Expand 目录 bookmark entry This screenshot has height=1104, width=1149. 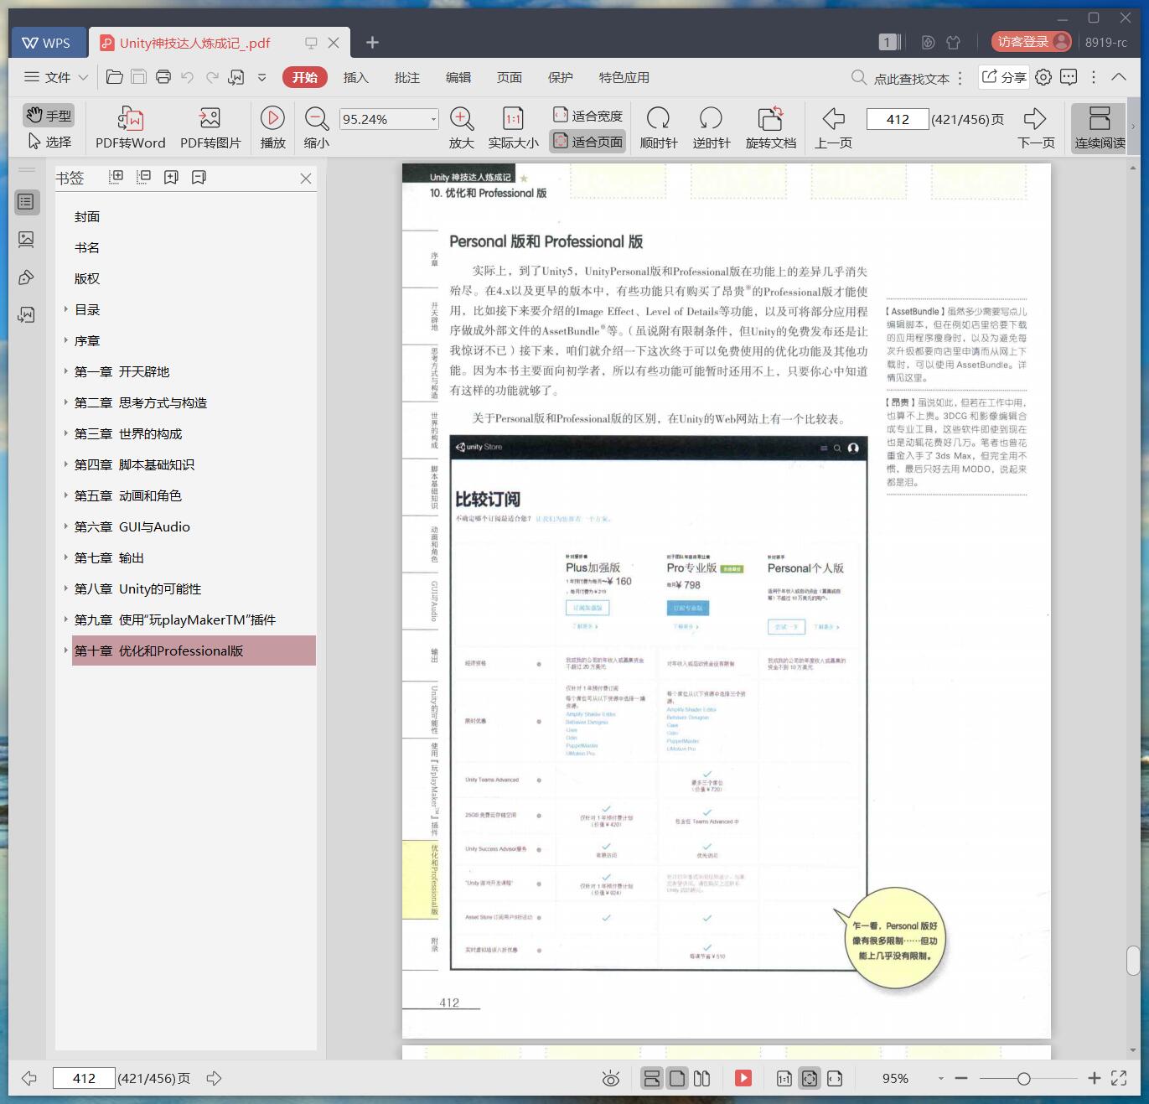[x=66, y=309]
